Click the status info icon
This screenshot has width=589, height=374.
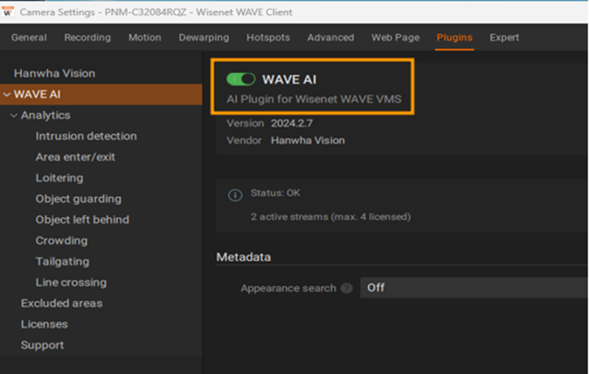(x=235, y=195)
